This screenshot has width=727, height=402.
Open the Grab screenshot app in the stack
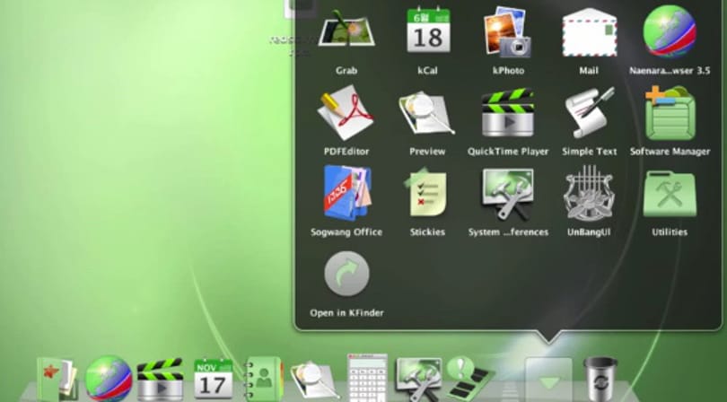[346, 30]
